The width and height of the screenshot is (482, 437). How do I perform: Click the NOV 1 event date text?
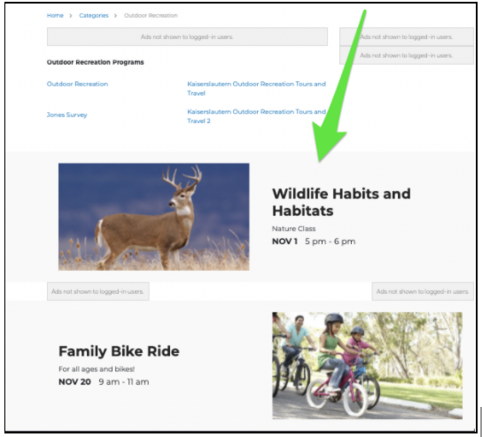point(284,241)
